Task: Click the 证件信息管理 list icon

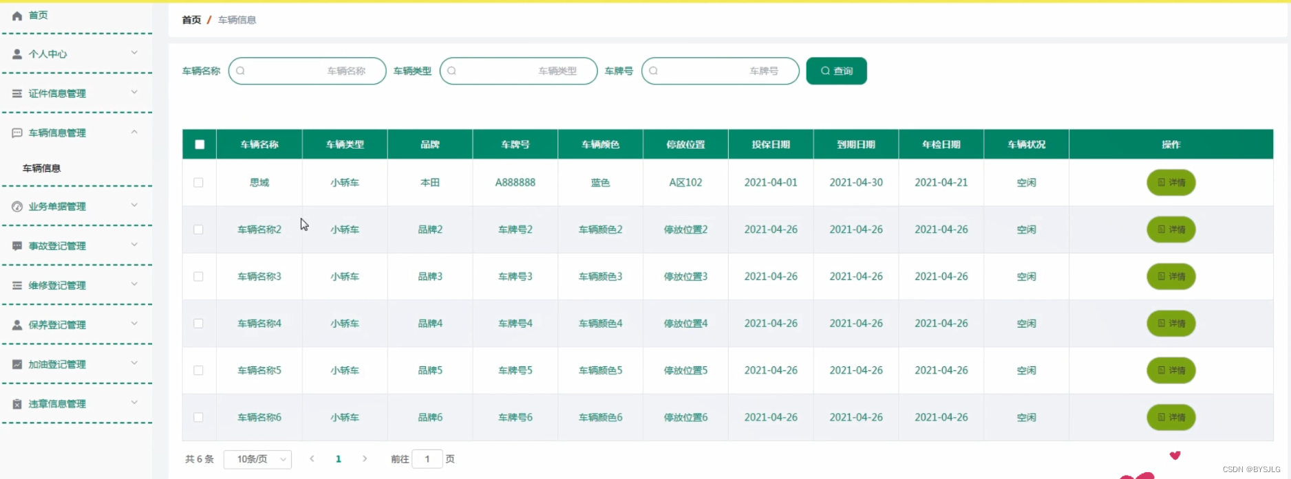Action: [x=17, y=93]
